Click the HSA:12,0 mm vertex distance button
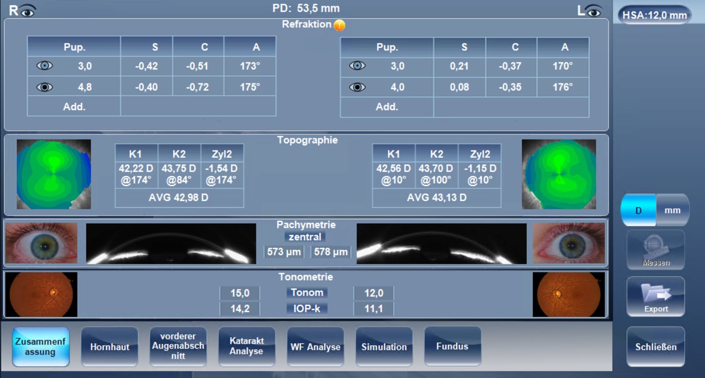Screen dimensions: 705x378 pyautogui.click(x=655, y=15)
